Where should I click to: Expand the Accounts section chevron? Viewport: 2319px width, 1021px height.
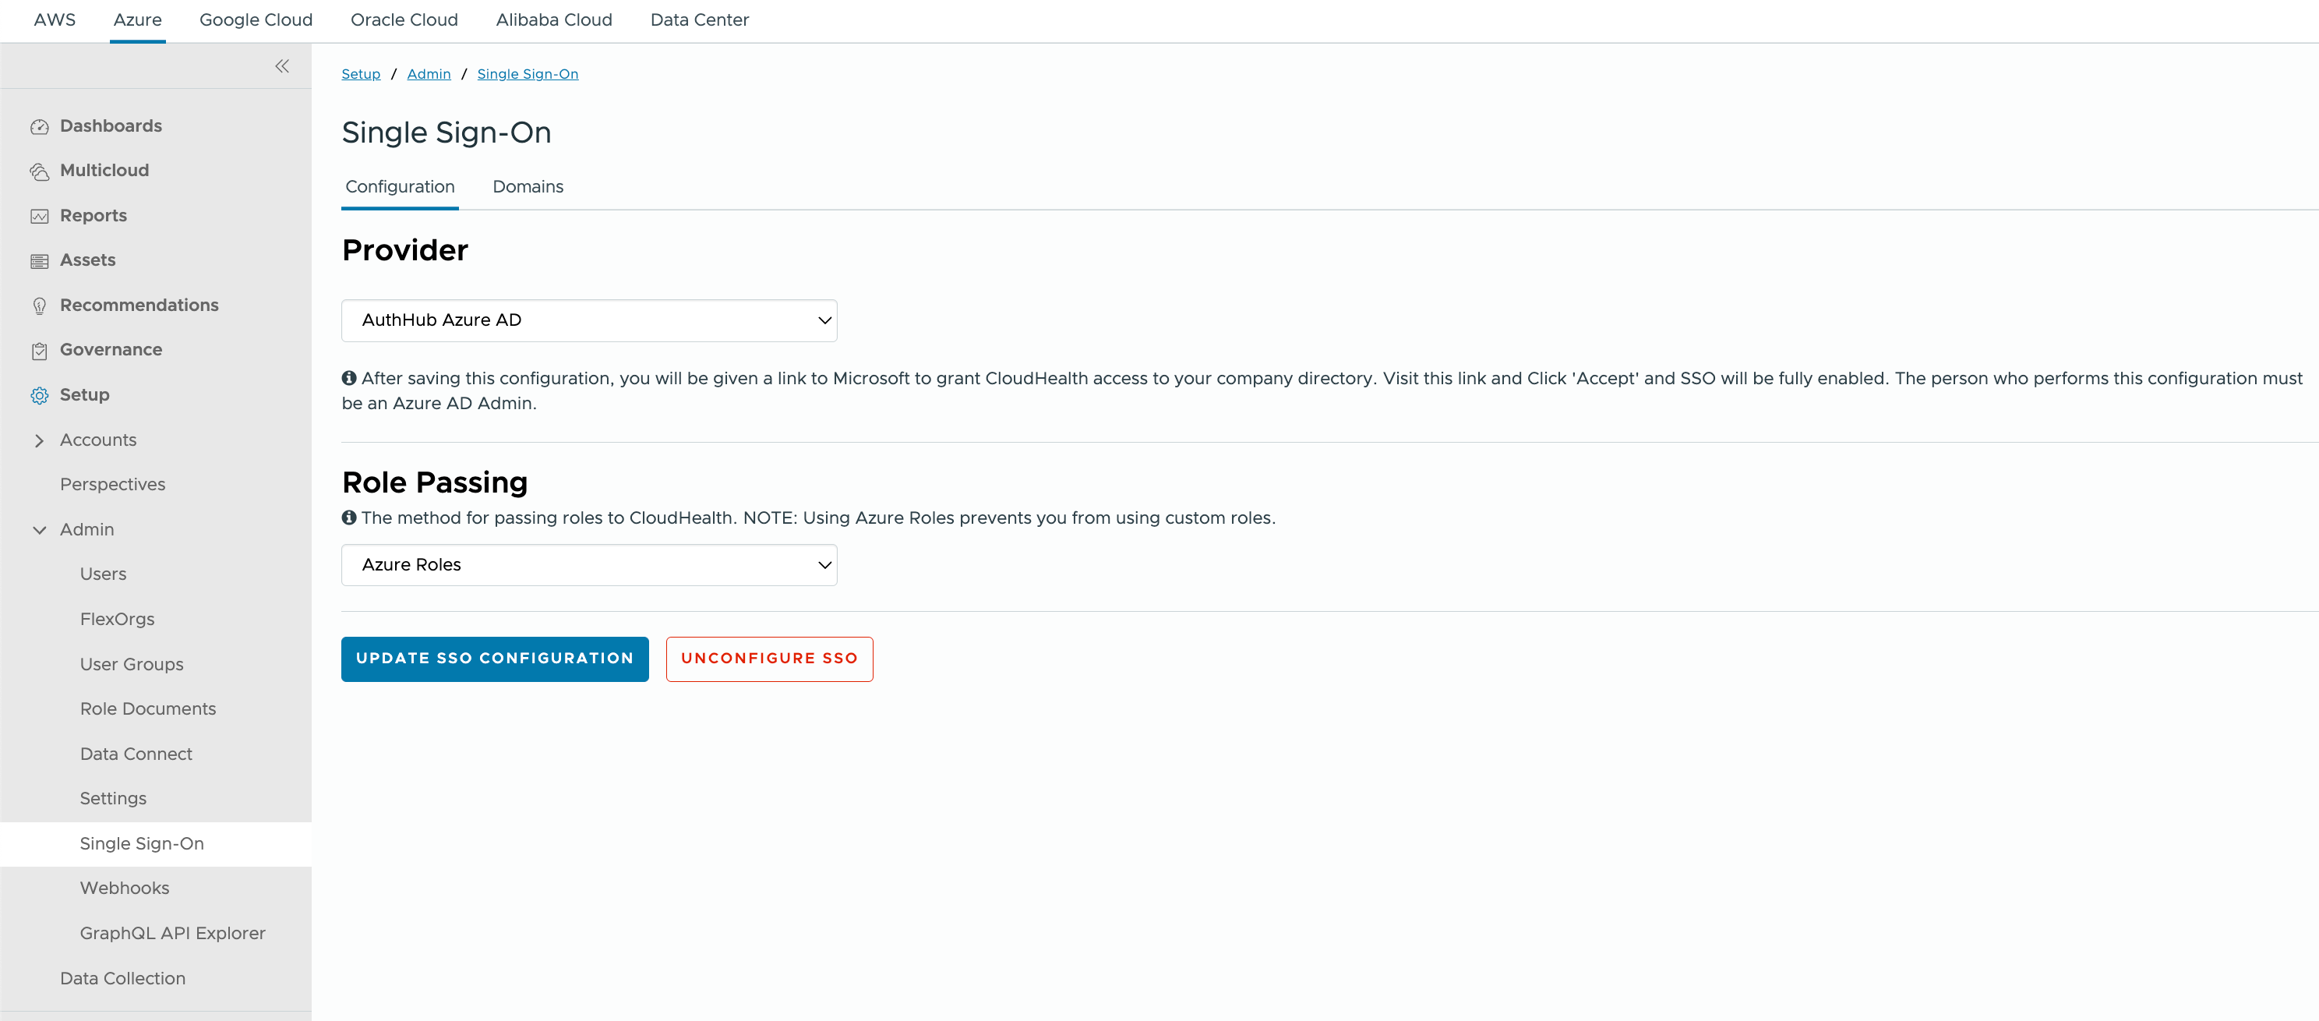pos(39,440)
